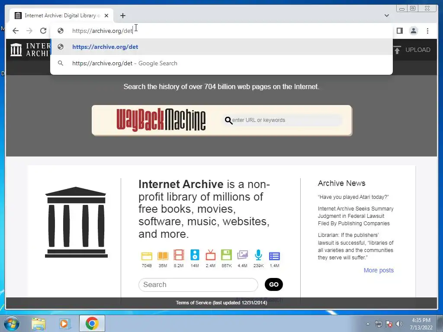Open the Windows Start button
The image size is (443, 332).
pos(12,323)
